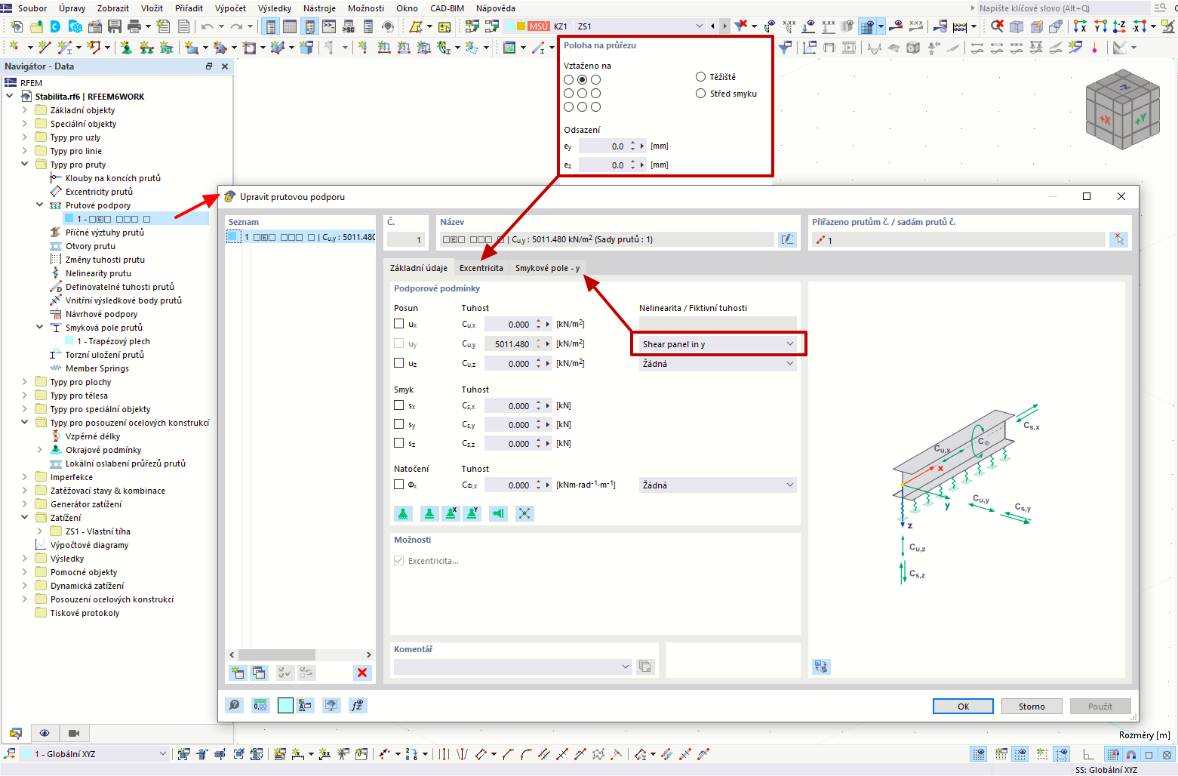
Task: Copy the selected support in the list
Action: click(x=259, y=673)
